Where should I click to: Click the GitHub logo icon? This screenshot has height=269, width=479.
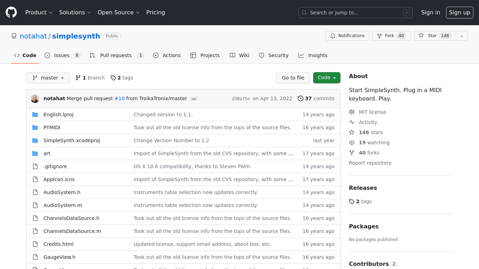(x=11, y=13)
